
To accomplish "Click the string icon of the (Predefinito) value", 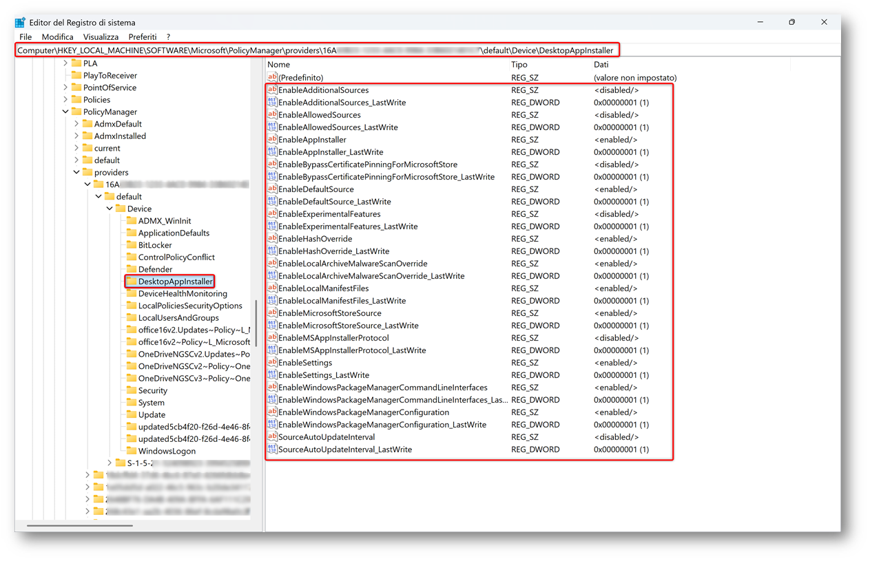I will (272, 78).
